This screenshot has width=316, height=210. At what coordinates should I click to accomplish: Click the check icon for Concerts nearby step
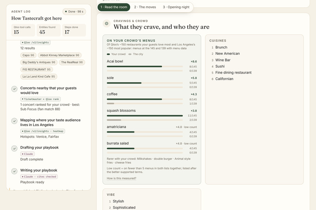(14, 89)
